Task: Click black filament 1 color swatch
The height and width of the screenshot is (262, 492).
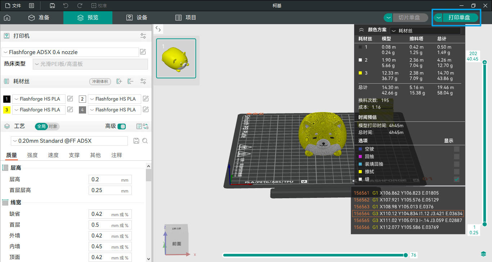Action: pos(6,99)
